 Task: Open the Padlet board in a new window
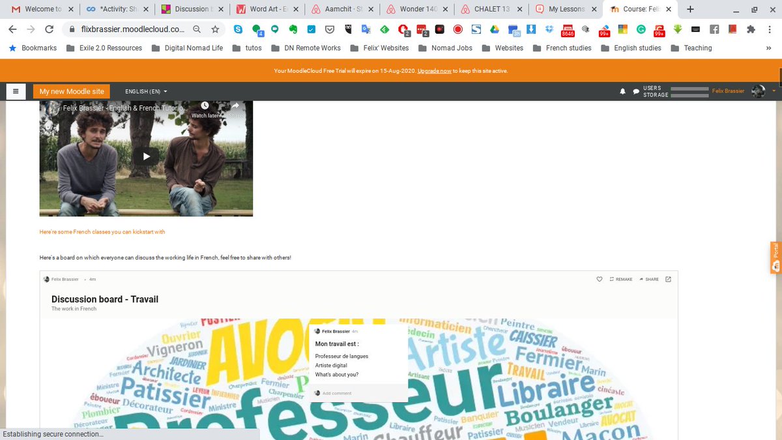point(668,279)
